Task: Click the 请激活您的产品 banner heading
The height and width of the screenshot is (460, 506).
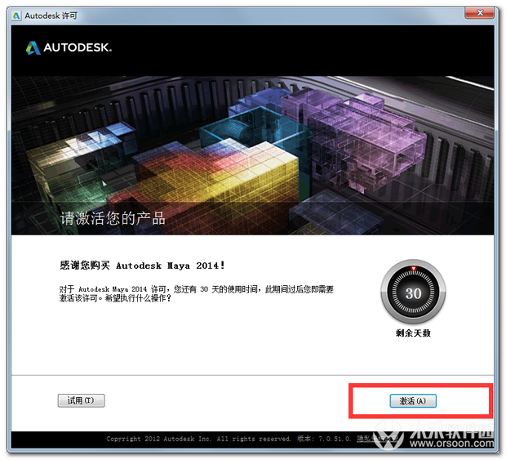Action: click(x=113, y=218)
